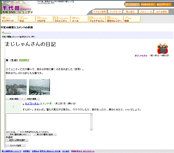Click the 地図から場所を選択 button

pos(17,140)
